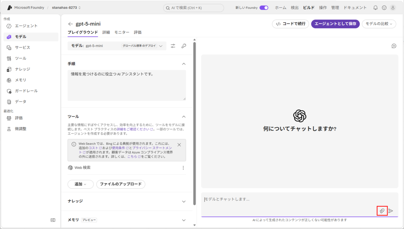Click the ファイルのアップロード button
Viewport: 404px width, 229px height.
tap(121, 184)
